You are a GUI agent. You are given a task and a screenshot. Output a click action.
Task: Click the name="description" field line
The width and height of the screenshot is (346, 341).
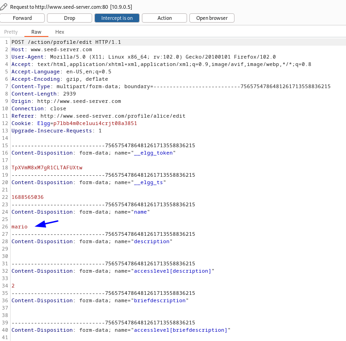coord(92,241)
